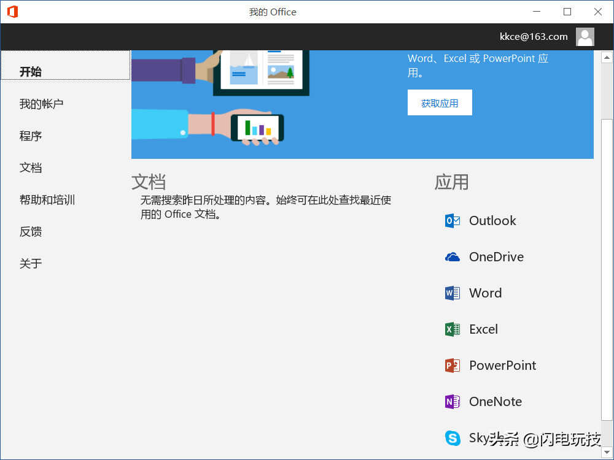Click the banner tablet illustration
This screenshot has width=614, height=460.
(261, 72)
